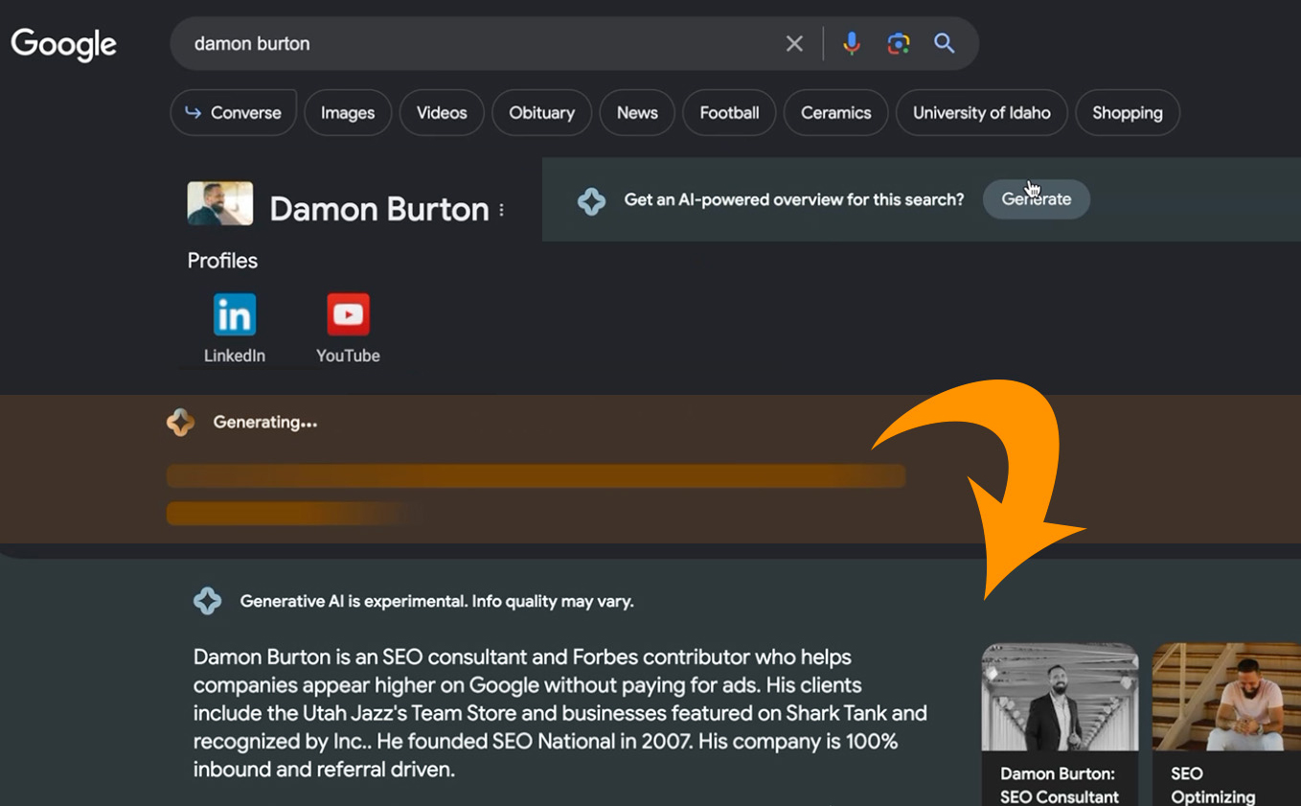The width and height of the screenshot is (1301, 806).
Task: Submit search with the magnifying glass icon
Action: 945,43
